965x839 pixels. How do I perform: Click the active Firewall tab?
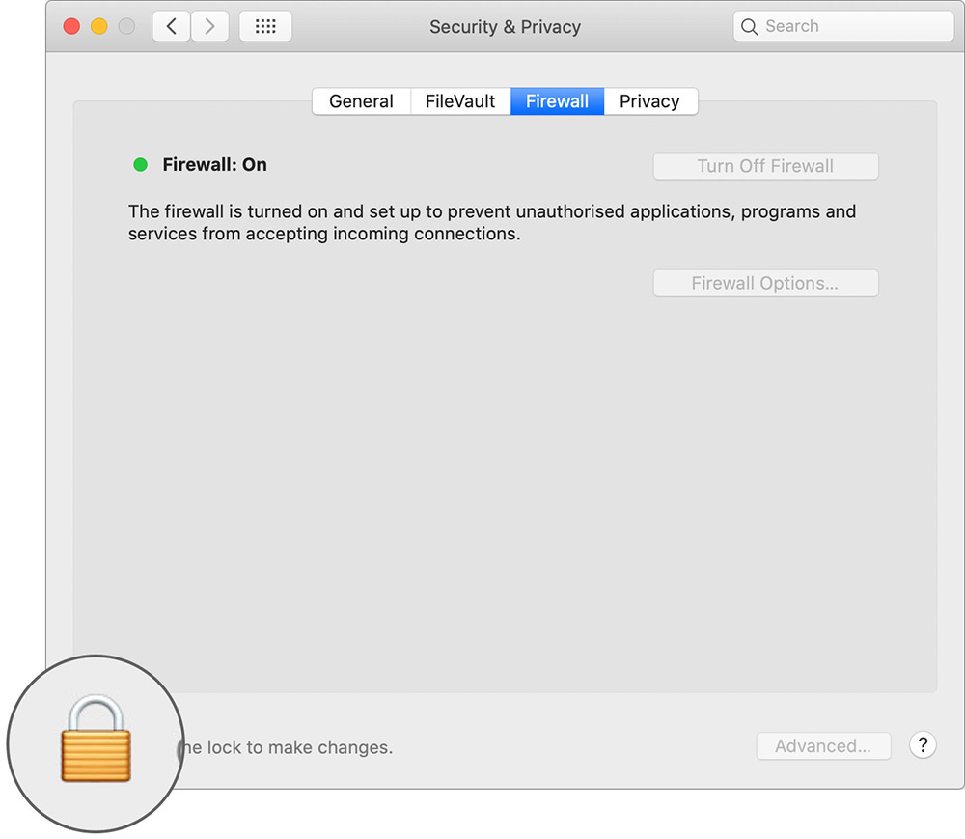(x=557, y=100)
